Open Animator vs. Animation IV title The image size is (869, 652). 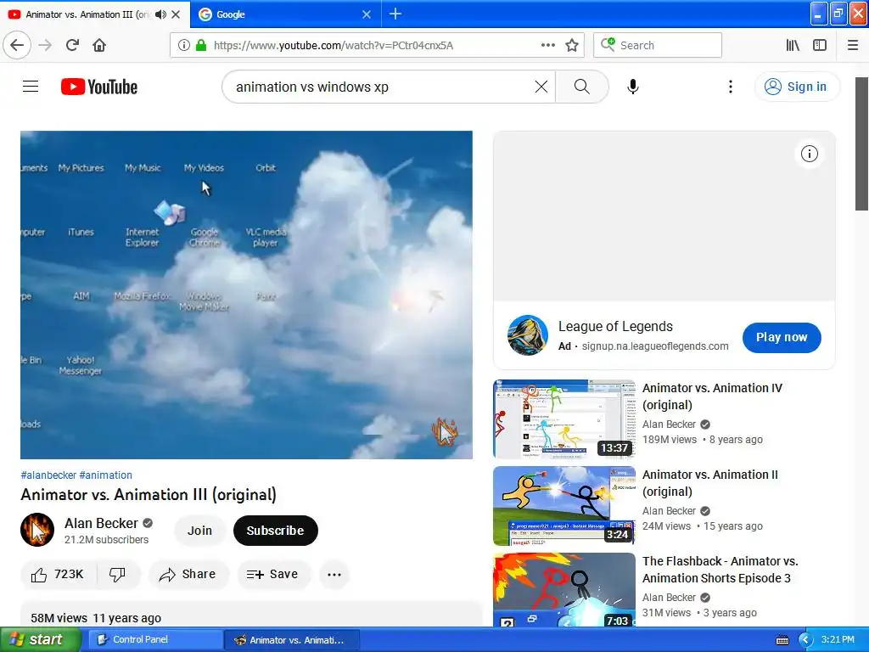click(712, 396)
